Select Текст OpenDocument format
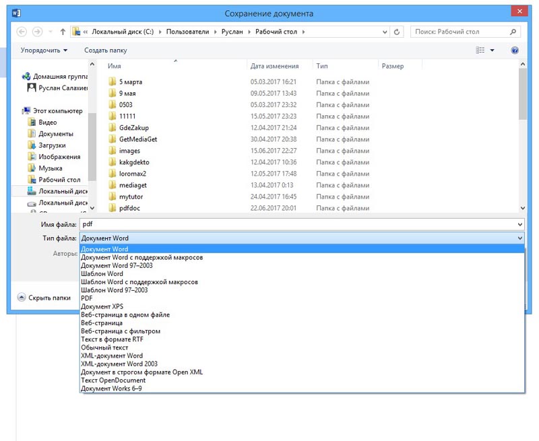 [x=302, y=380]
